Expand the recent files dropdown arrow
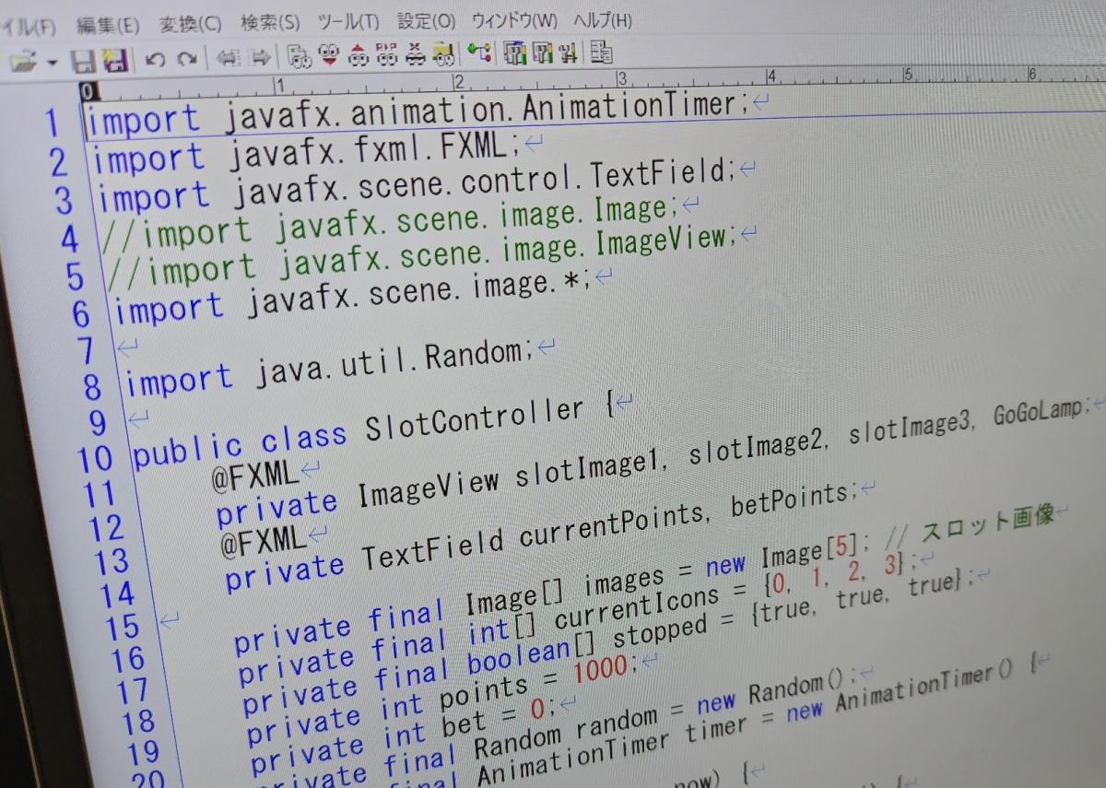The height and width of the screenshot is (788, 1106). click(52, 62)
